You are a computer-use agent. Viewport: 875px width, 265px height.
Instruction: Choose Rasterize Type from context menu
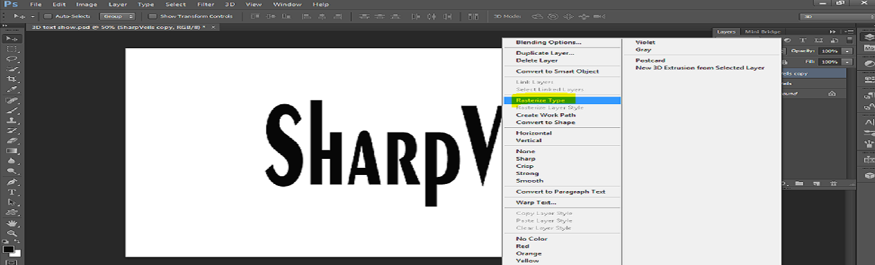[540, 100]
